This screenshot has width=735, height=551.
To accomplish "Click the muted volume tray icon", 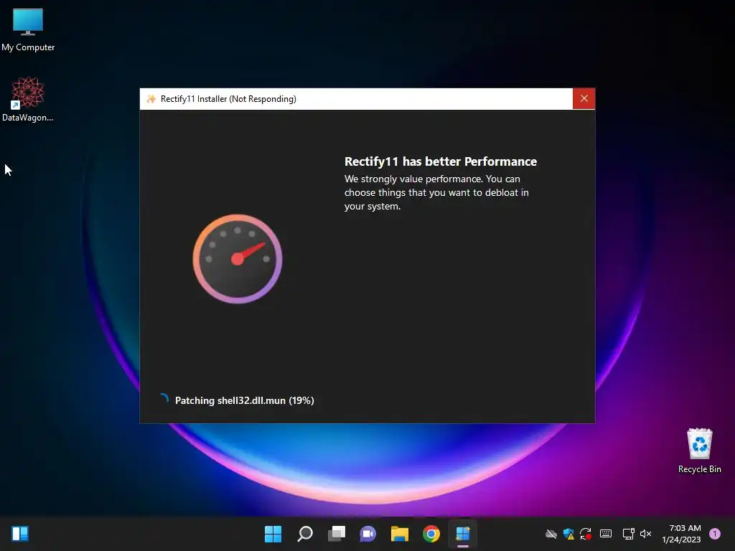I will coord(645,534).
